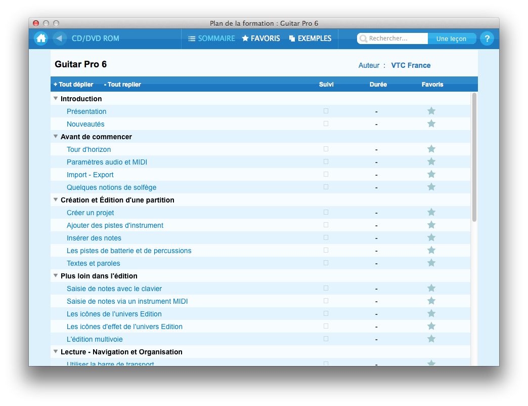Open Saisie de notes via un instrument MIDI
528x406 pixels.
127,302
